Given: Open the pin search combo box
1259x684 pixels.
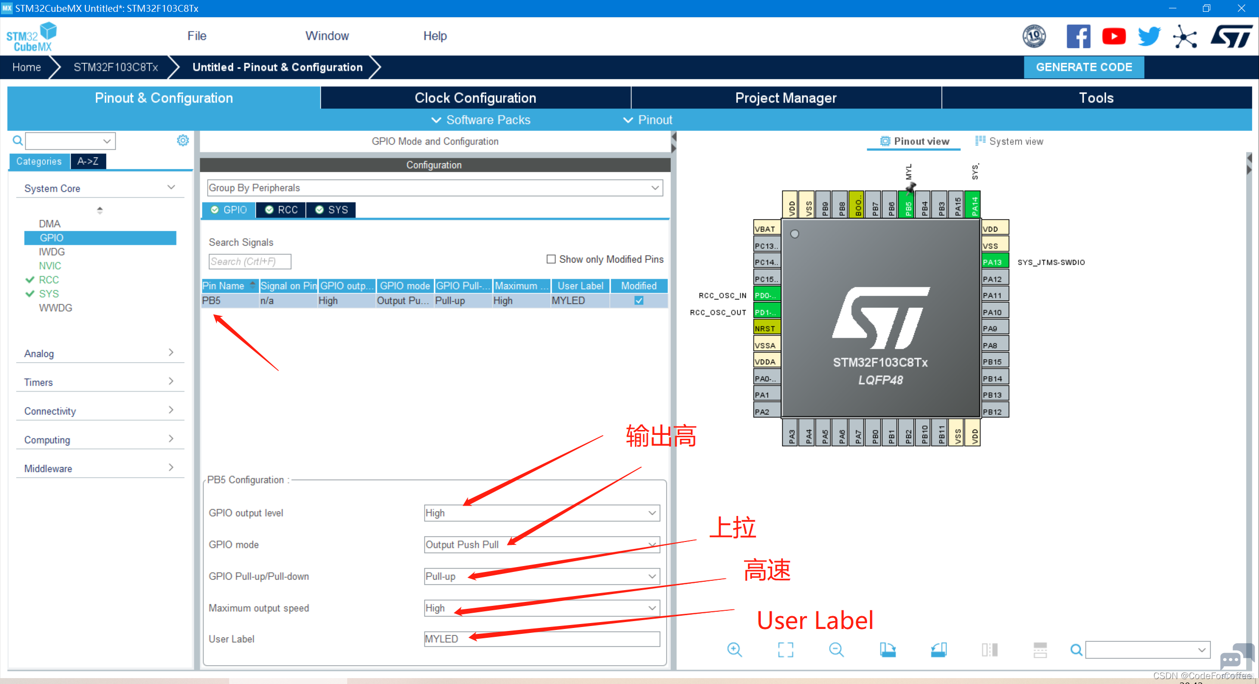Looking at the screenshot, I should point(1147,650).
